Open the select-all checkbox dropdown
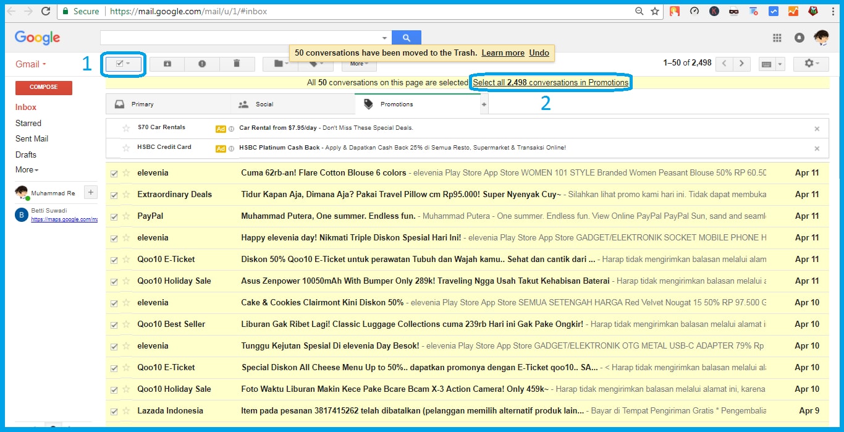The width and height of the screenshot is (844, 432). coord(128,64)
